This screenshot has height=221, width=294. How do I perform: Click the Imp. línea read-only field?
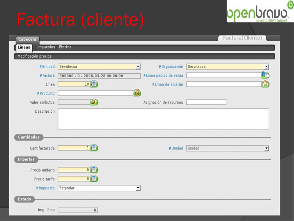pyautogui.click(x=78, y=210)
